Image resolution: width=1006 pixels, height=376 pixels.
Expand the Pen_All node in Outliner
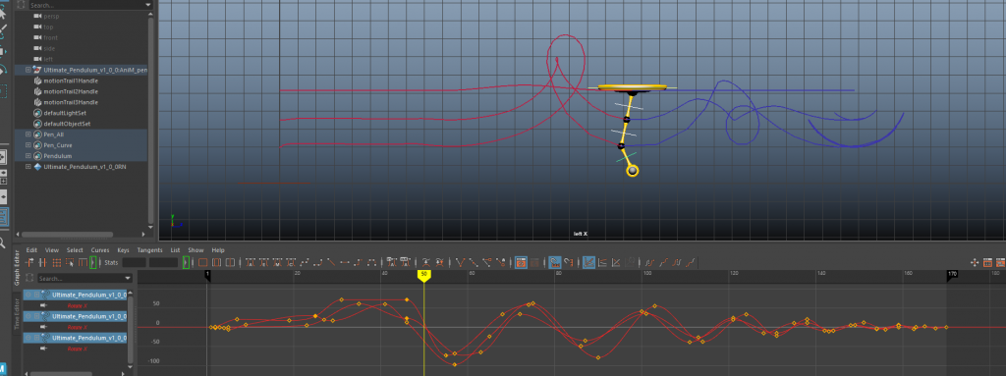28,134
